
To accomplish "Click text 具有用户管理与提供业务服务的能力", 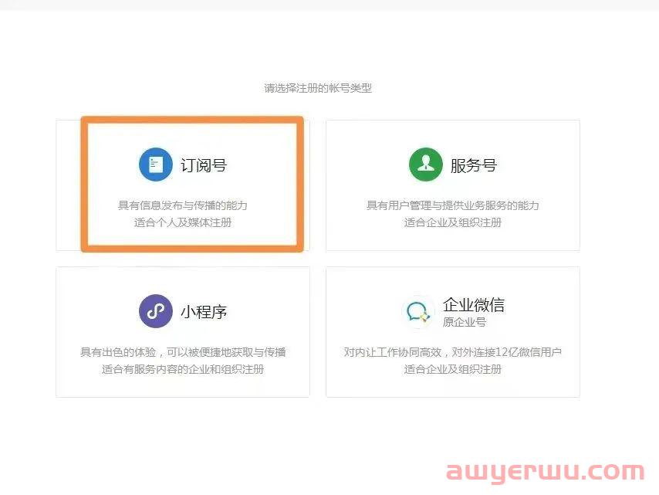I will click(x=453, y=205).
